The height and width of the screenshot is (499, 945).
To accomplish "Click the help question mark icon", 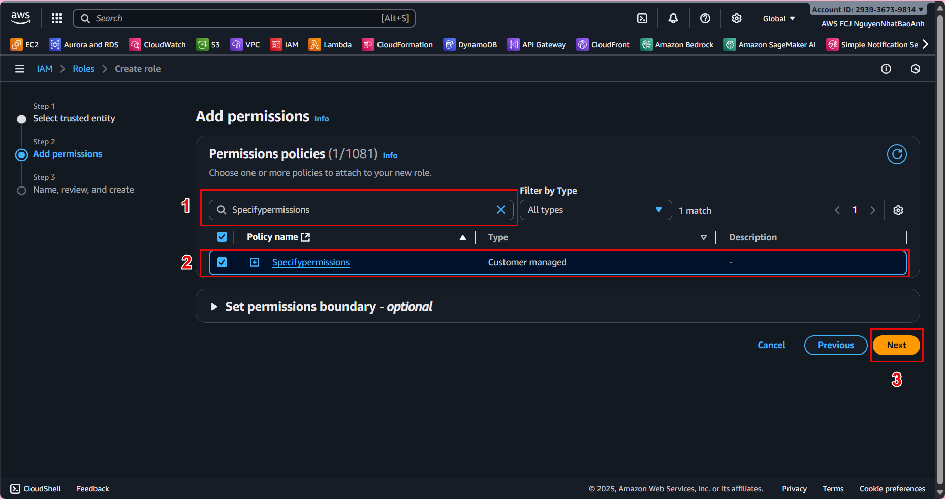I will 705,18.
